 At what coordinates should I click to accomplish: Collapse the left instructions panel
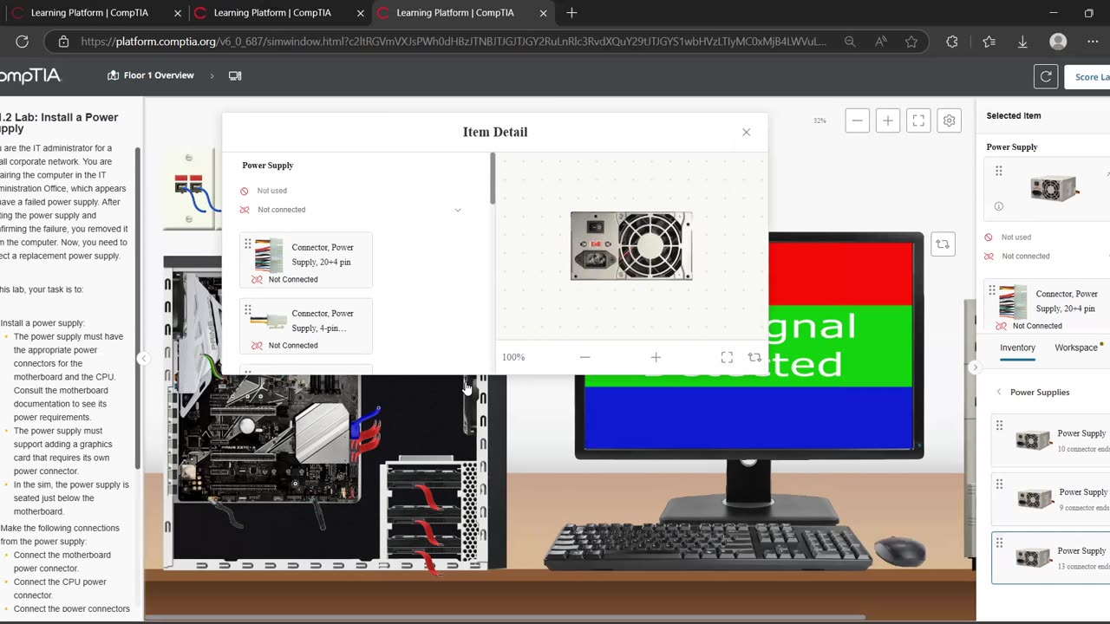tap(144, 358)
